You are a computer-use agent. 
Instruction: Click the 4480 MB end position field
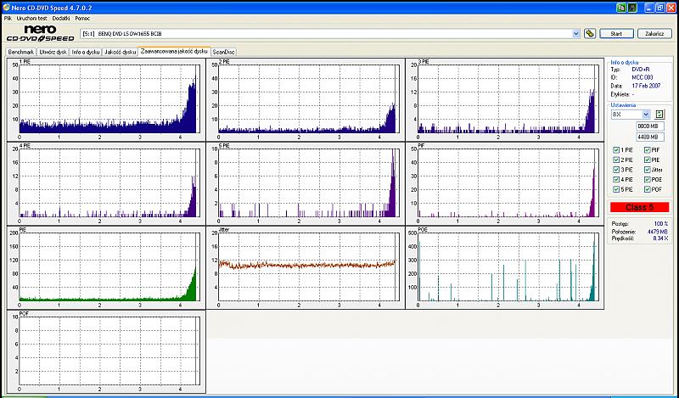[649, 137]
